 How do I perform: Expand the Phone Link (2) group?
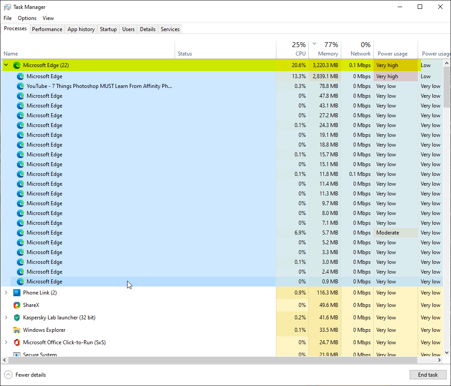(6, 293)
